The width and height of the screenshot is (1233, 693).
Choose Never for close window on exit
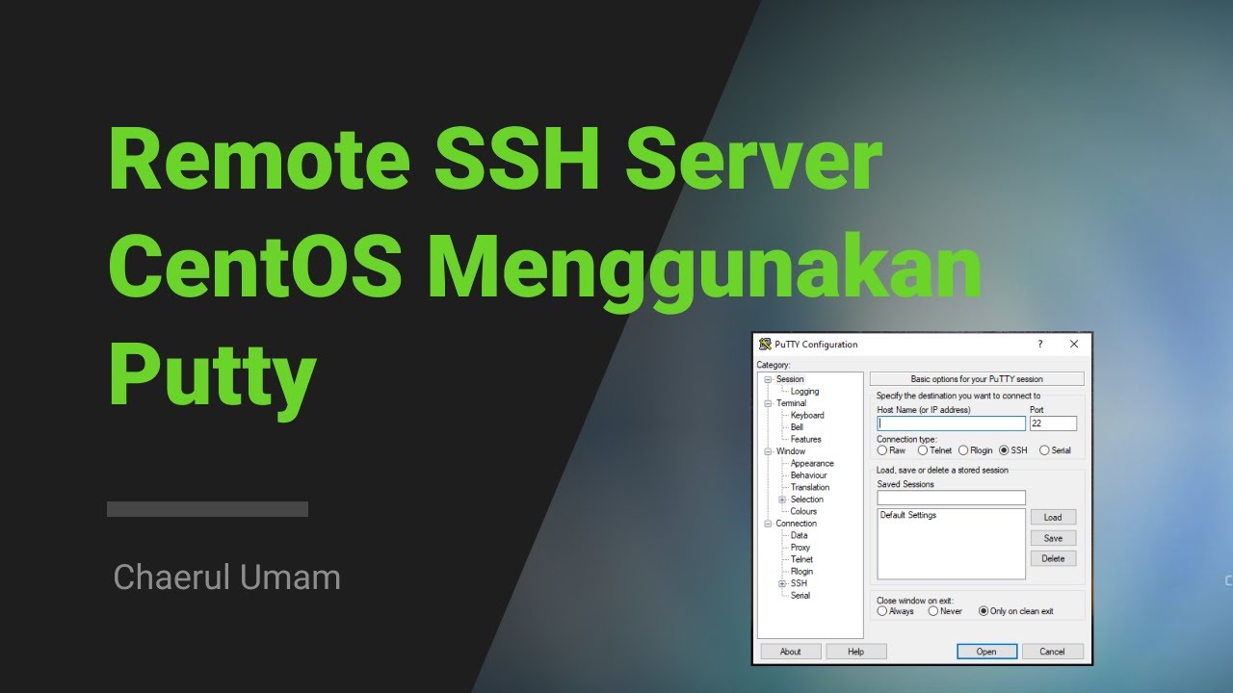coord(932,611)
